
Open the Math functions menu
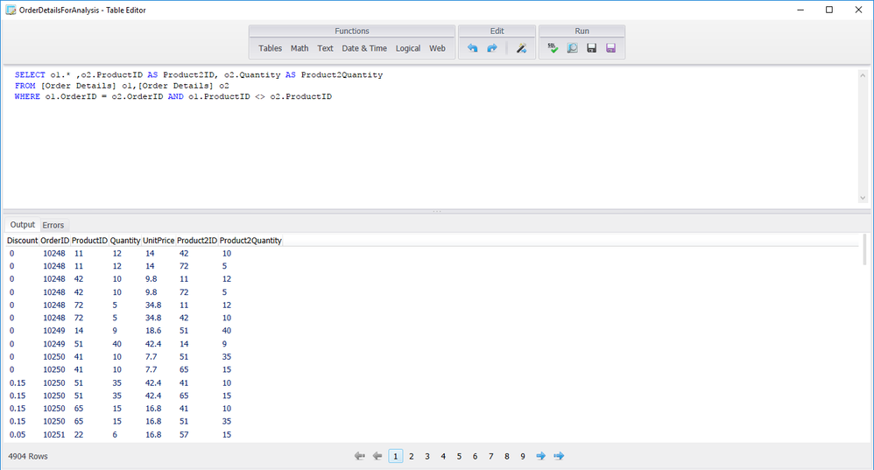[300, 48]
